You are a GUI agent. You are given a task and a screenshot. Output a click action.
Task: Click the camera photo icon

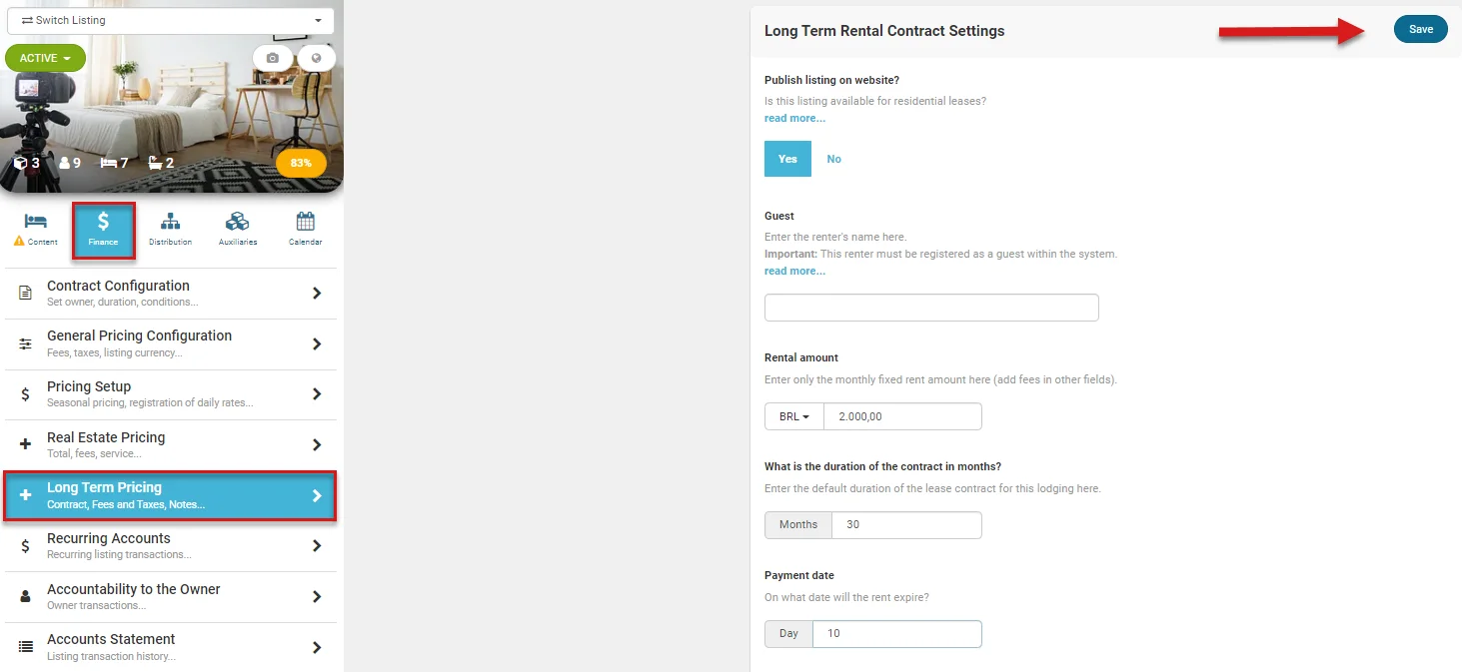(273, 58)
